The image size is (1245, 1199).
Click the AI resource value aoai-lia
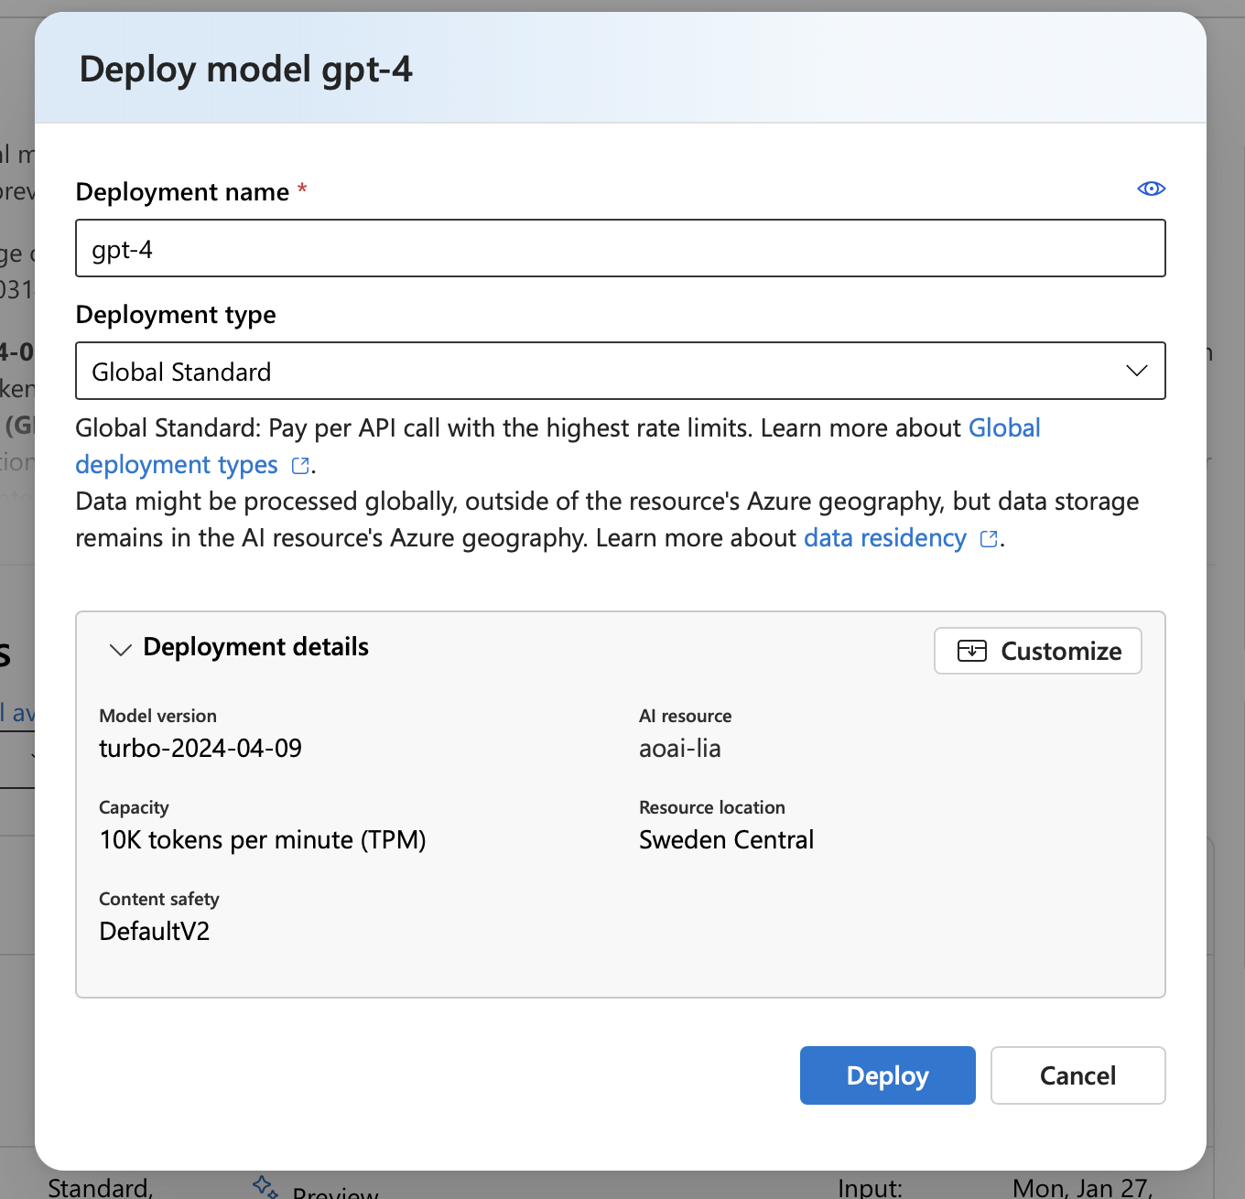[x=680, y=749]
